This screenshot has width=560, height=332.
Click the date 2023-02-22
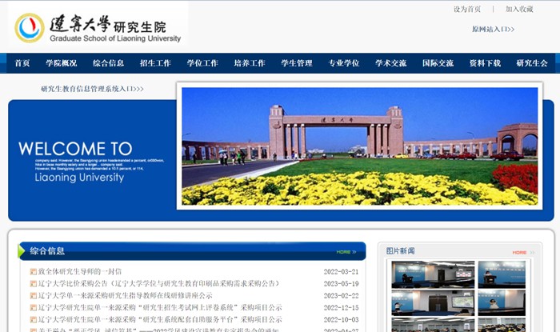341,296
